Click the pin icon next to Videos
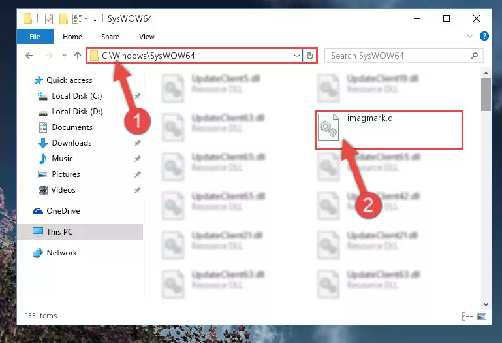The image size is (502, 343). click(137, 190)
